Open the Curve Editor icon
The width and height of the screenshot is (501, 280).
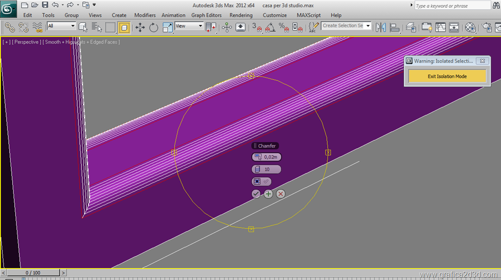point(440,27)
